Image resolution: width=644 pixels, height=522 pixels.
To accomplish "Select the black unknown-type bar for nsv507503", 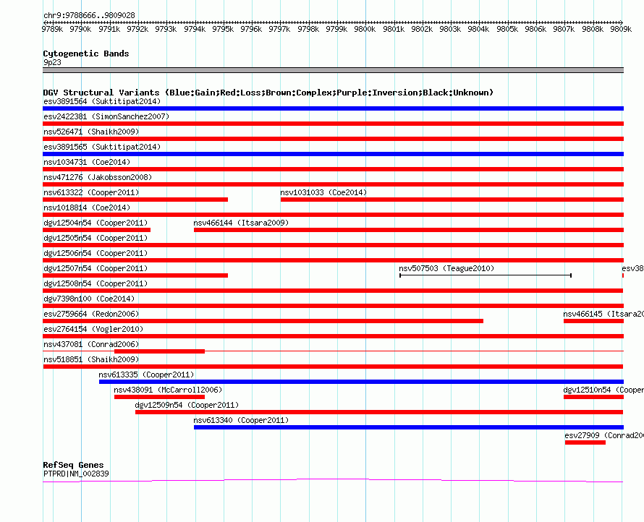I will tap(486, 275).
